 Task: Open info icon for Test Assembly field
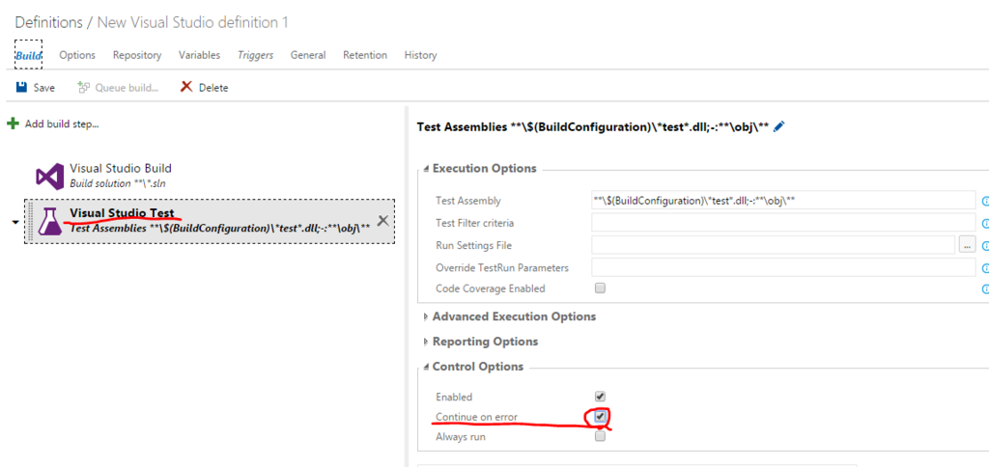(984, 201)
